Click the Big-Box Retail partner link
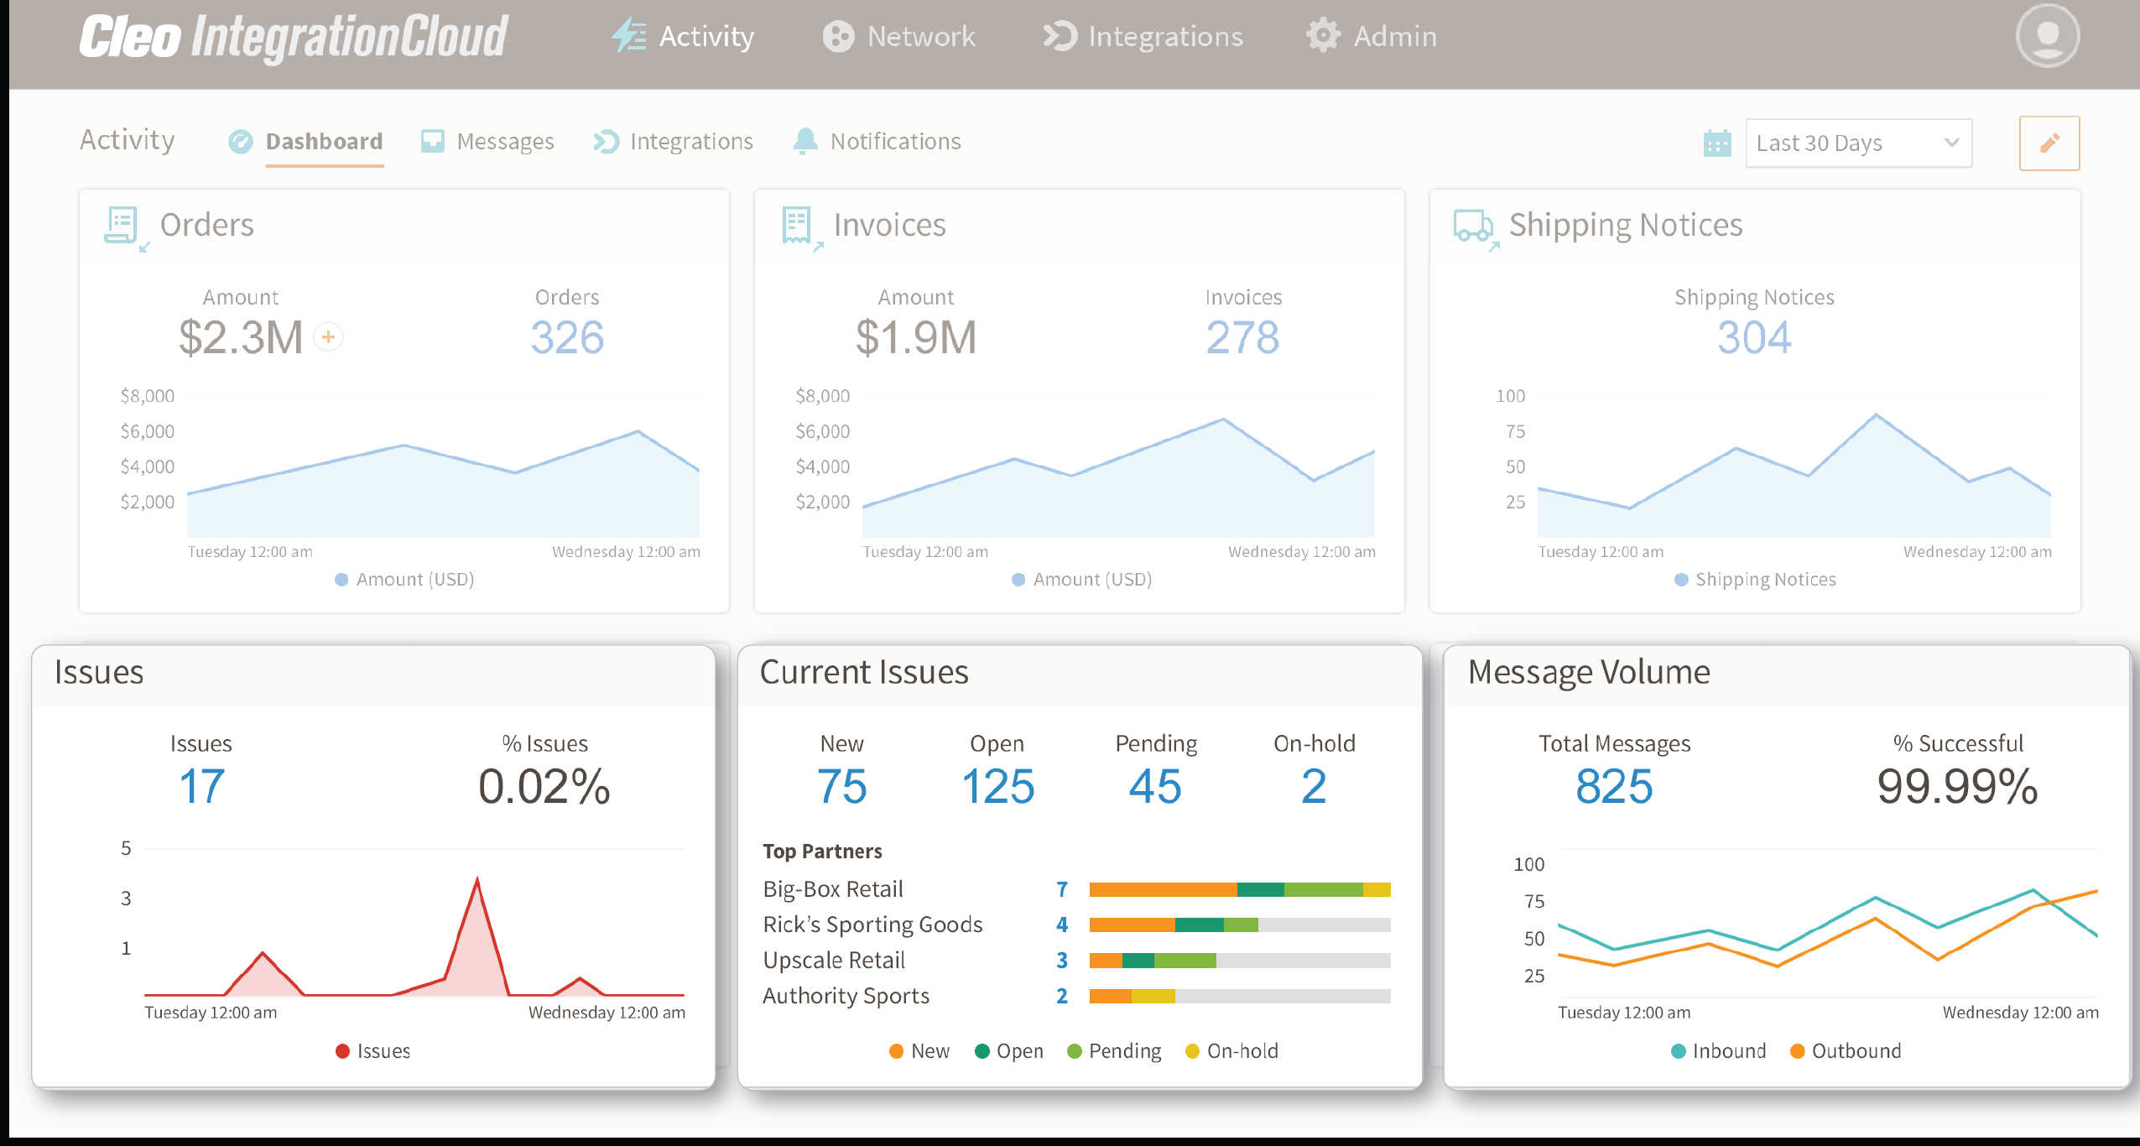Viewport: 2140px width, 1146px height. pos(833,888)
